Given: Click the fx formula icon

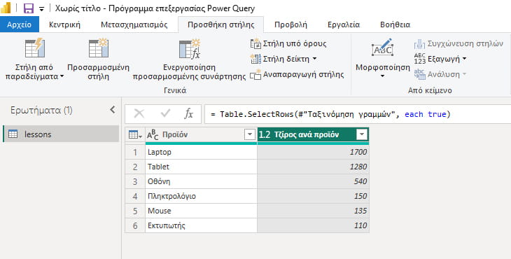Looking at the screenshot, I should (x=189, y=113).
